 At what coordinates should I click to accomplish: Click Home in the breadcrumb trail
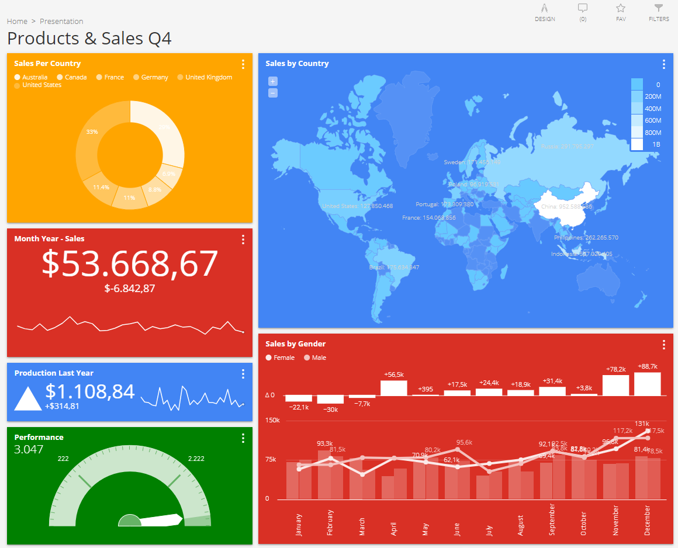click(17, 21)
